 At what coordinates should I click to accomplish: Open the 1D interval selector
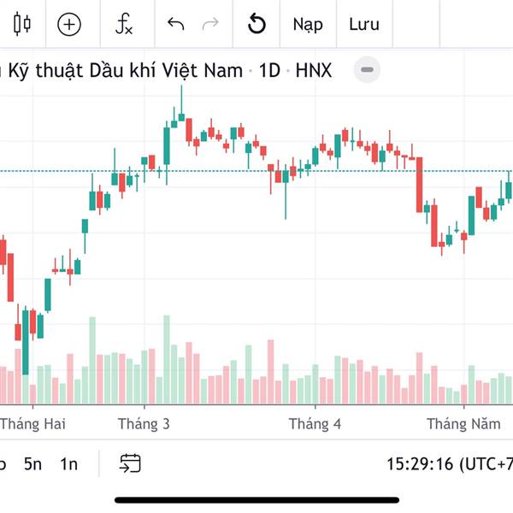269,70
